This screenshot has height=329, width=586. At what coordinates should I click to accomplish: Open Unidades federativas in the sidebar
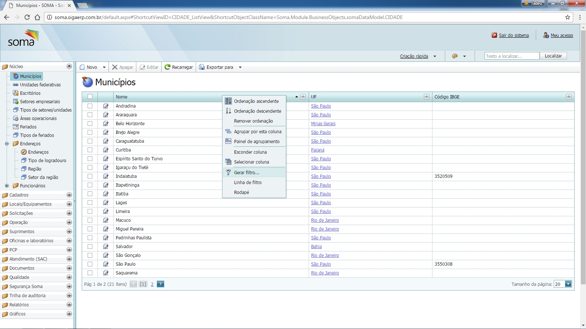pos(40,85)
